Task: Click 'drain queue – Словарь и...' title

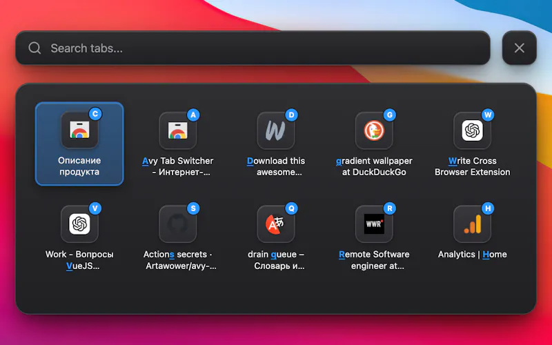Action: tap(276, 260)
